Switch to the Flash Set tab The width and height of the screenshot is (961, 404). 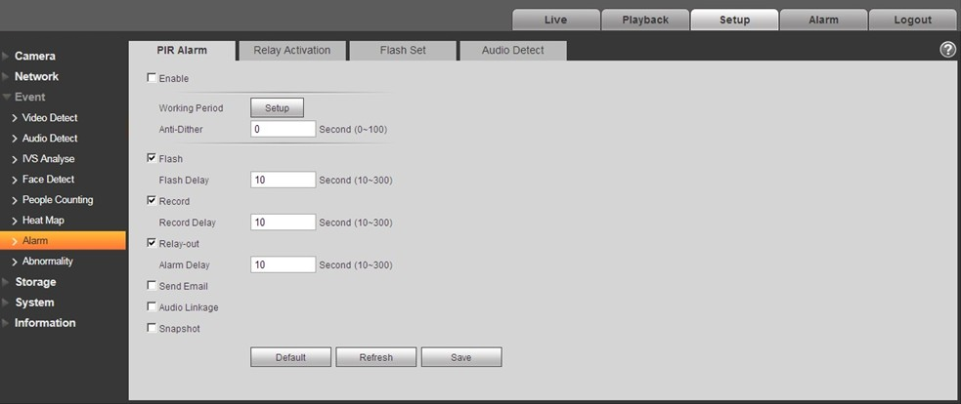point(403,50)
